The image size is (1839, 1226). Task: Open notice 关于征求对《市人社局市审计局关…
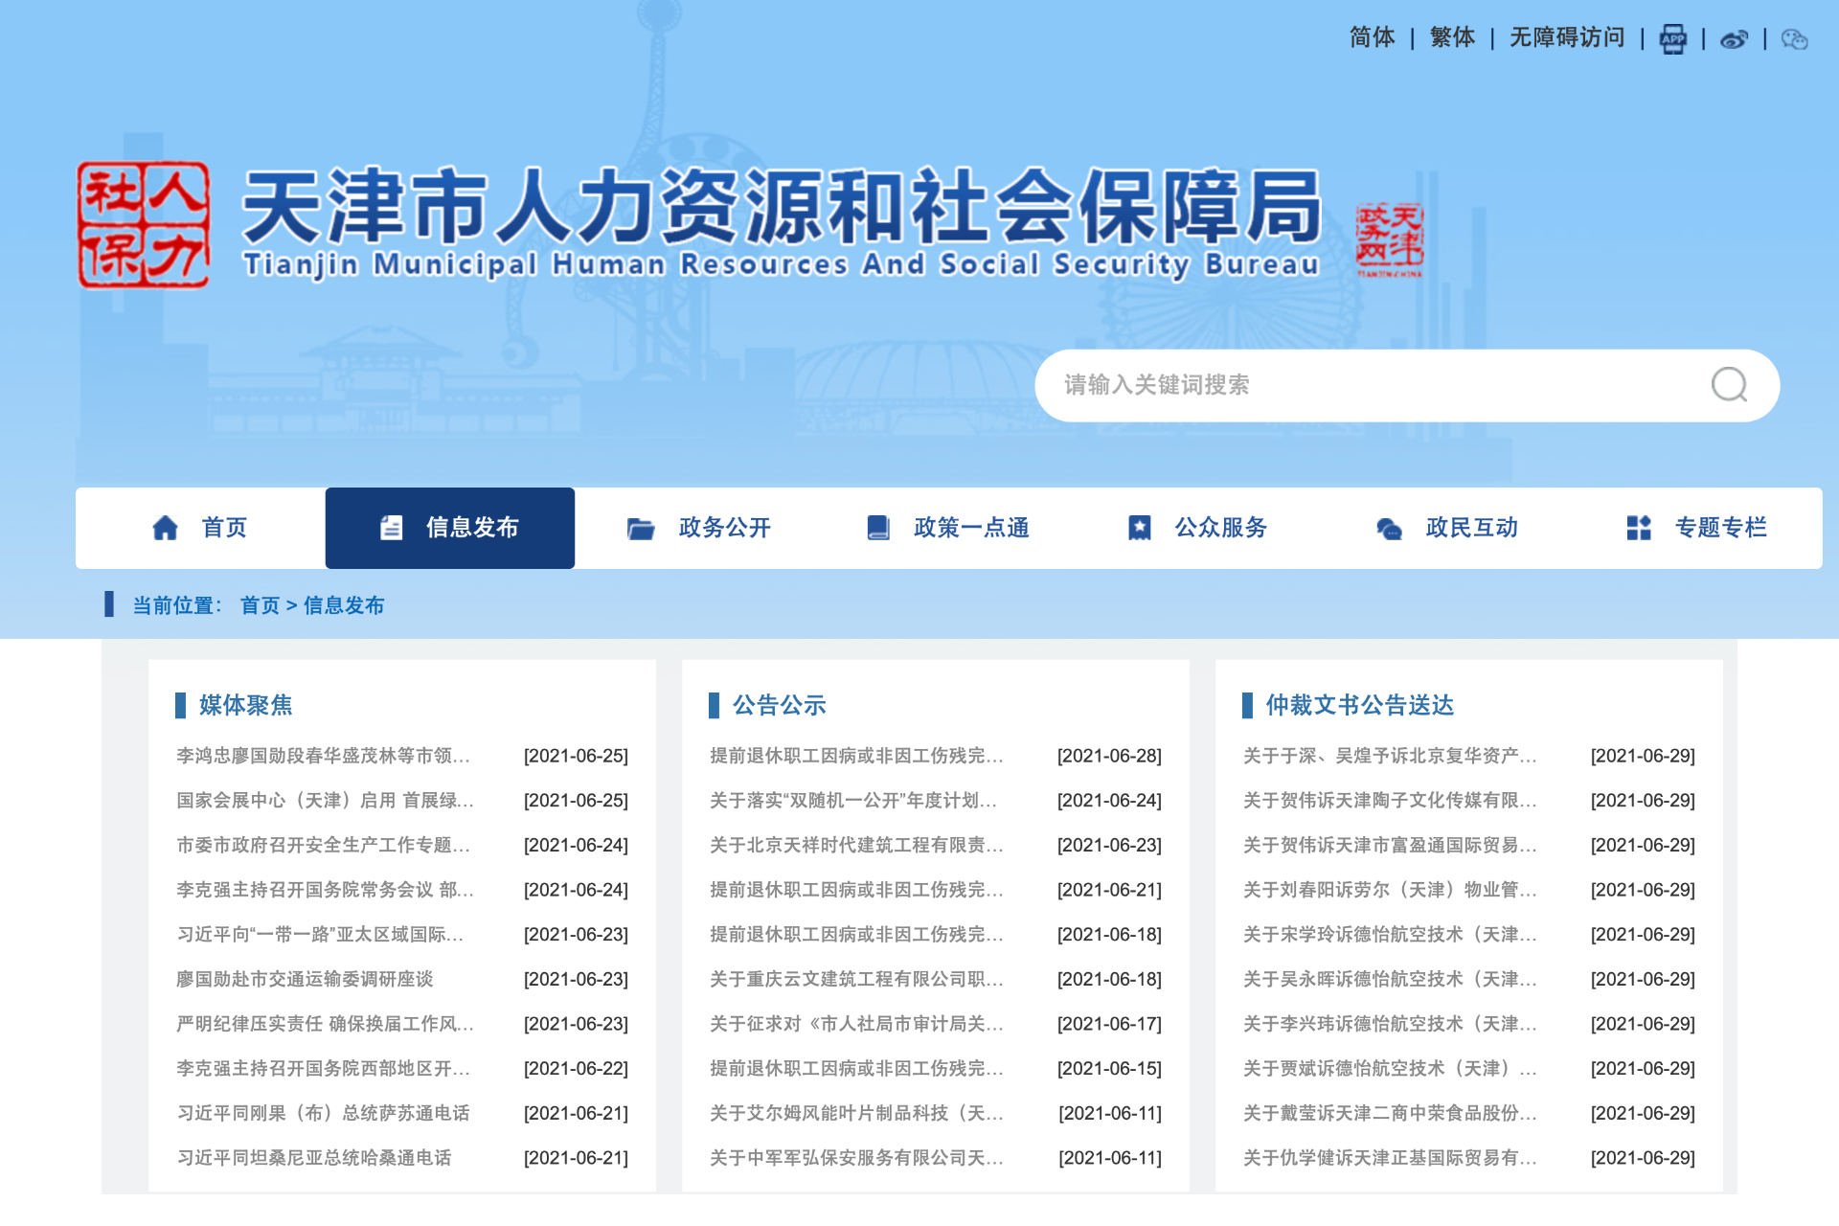coord(856,1024)
